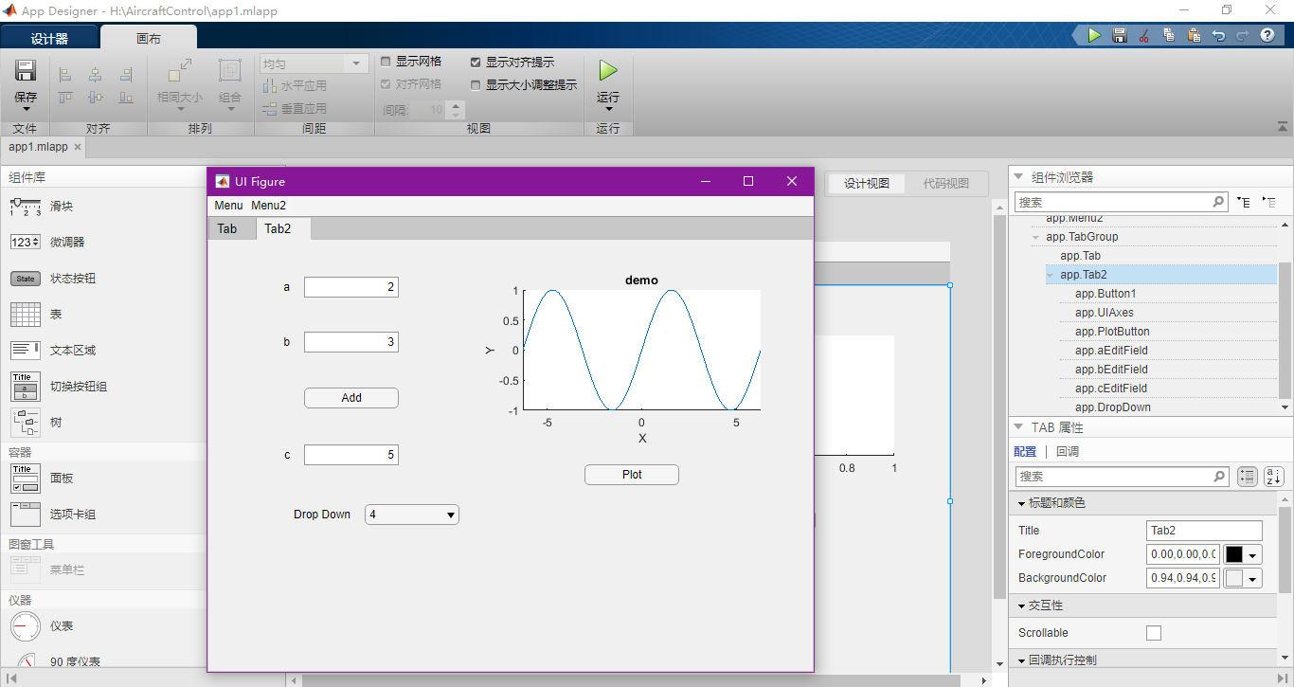Open Menu in UI Figure menu bar
Screen dimensions: 1294x687
click(228, 206)
